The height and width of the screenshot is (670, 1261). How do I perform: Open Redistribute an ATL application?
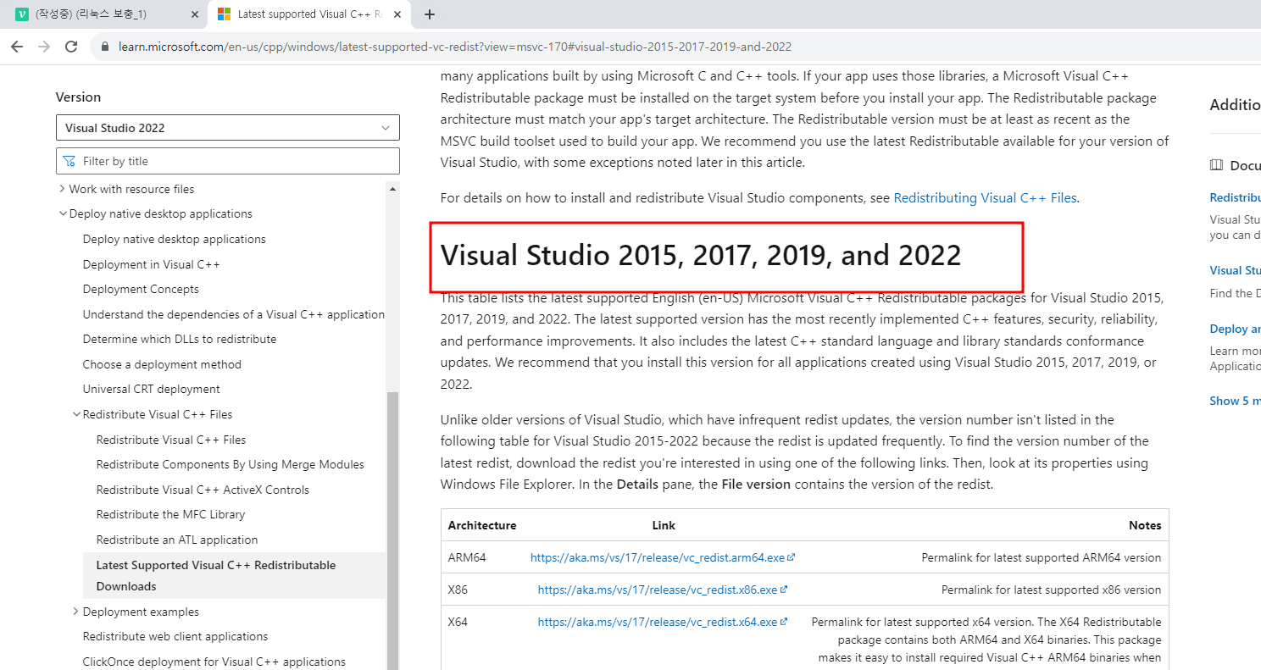coord(177,540)
